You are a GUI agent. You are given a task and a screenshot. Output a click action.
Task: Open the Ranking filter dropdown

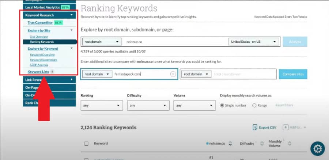click(102, 106)
